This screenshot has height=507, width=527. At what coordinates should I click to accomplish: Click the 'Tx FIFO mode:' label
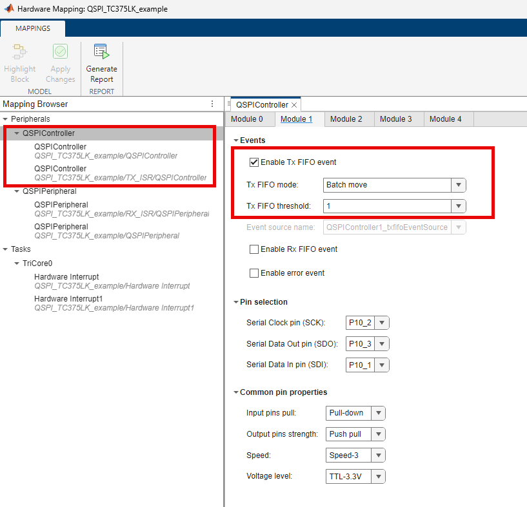click(x=272, y=185)
